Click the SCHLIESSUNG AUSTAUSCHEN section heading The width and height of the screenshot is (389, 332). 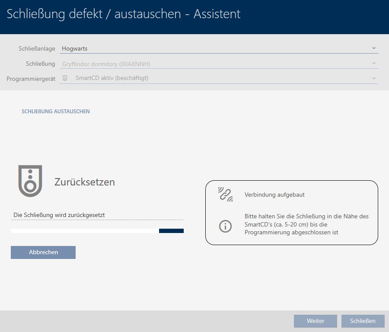pos(56,112)
